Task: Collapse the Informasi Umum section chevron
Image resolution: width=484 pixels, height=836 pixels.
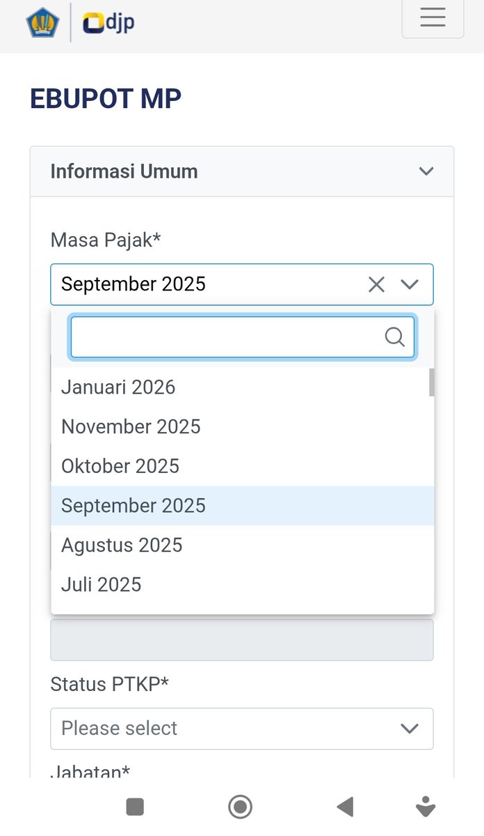Action: [426, 171]
